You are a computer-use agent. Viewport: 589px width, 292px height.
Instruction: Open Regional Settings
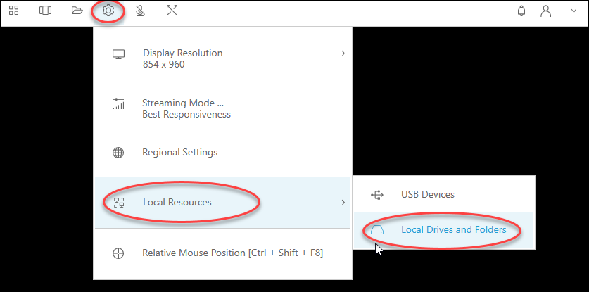179,152
